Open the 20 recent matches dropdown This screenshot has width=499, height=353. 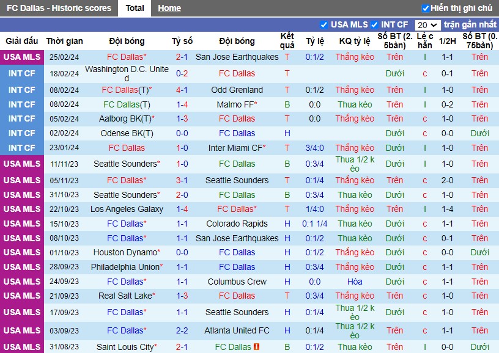point(427,25)
